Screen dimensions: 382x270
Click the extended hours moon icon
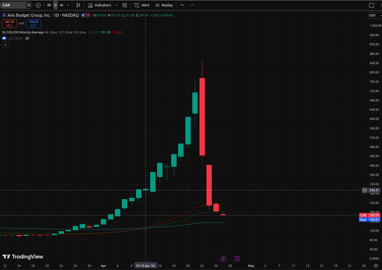[x=84, y=15]
